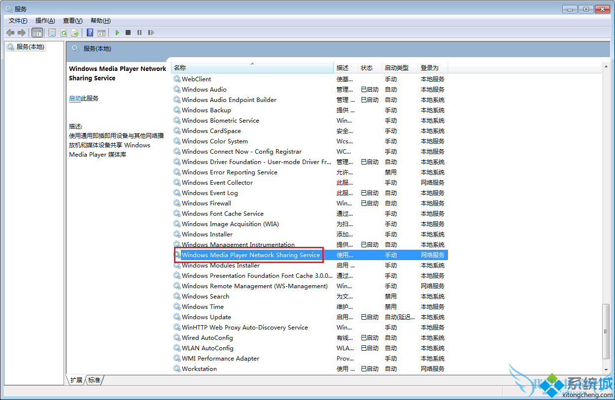The image size is (615, 400).
Task: Toggle the Show/Hide Action Pane button
Action: pyautogui.click(x=101, y=33)
